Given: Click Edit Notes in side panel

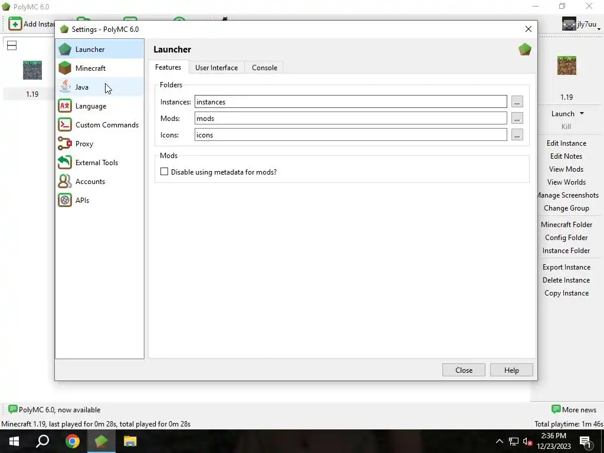Looking at the screenshot, I should pos(566,156).
